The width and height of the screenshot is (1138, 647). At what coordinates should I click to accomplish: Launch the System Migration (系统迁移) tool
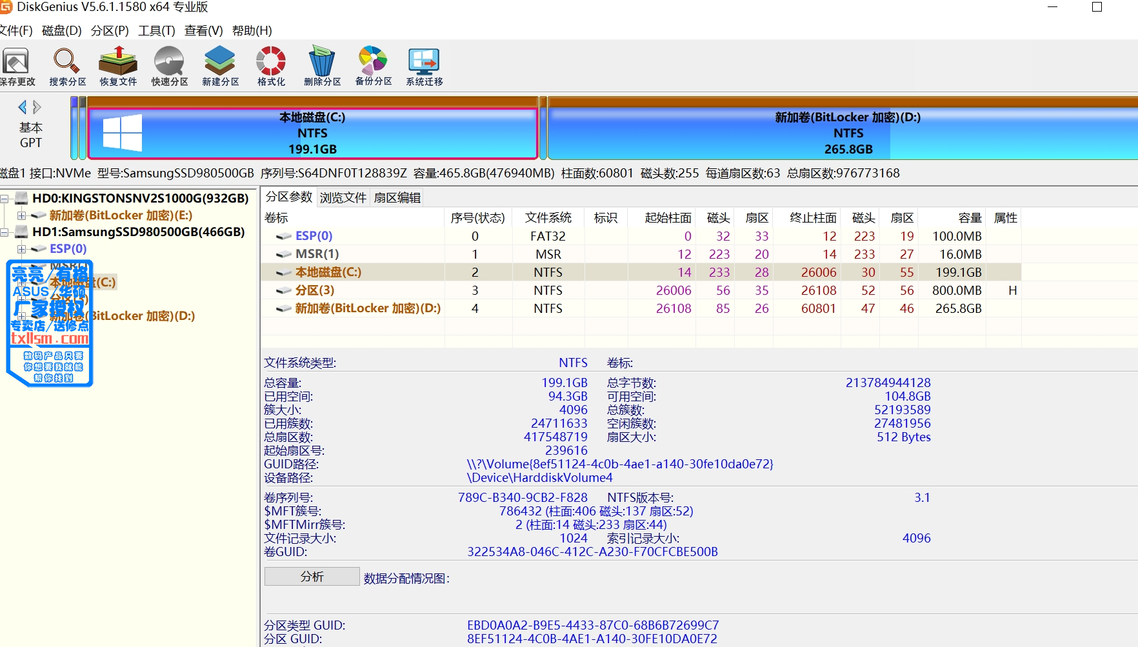424,66
